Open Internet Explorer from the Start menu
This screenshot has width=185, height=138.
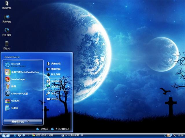[x=17, y=65]
